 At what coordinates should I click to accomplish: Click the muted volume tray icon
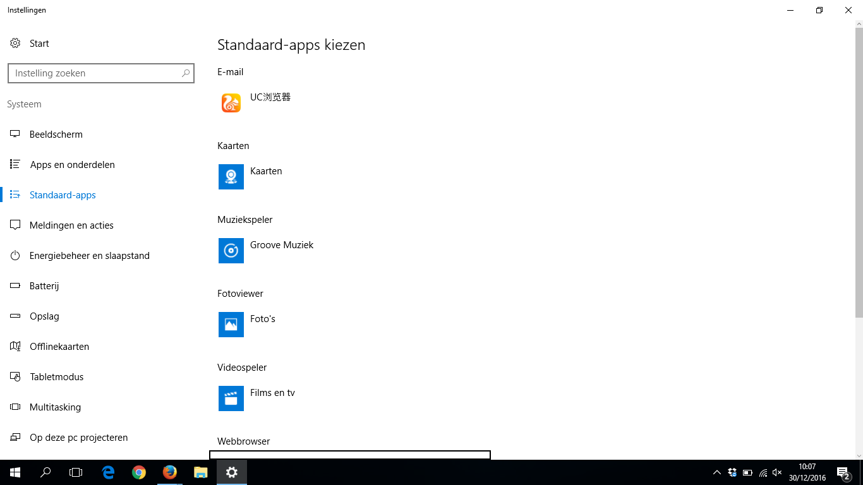(x=778, y=472)
